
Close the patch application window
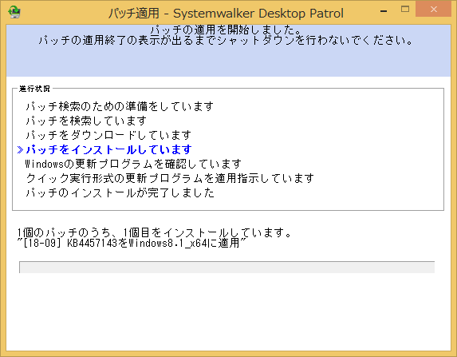click(433, 10)
